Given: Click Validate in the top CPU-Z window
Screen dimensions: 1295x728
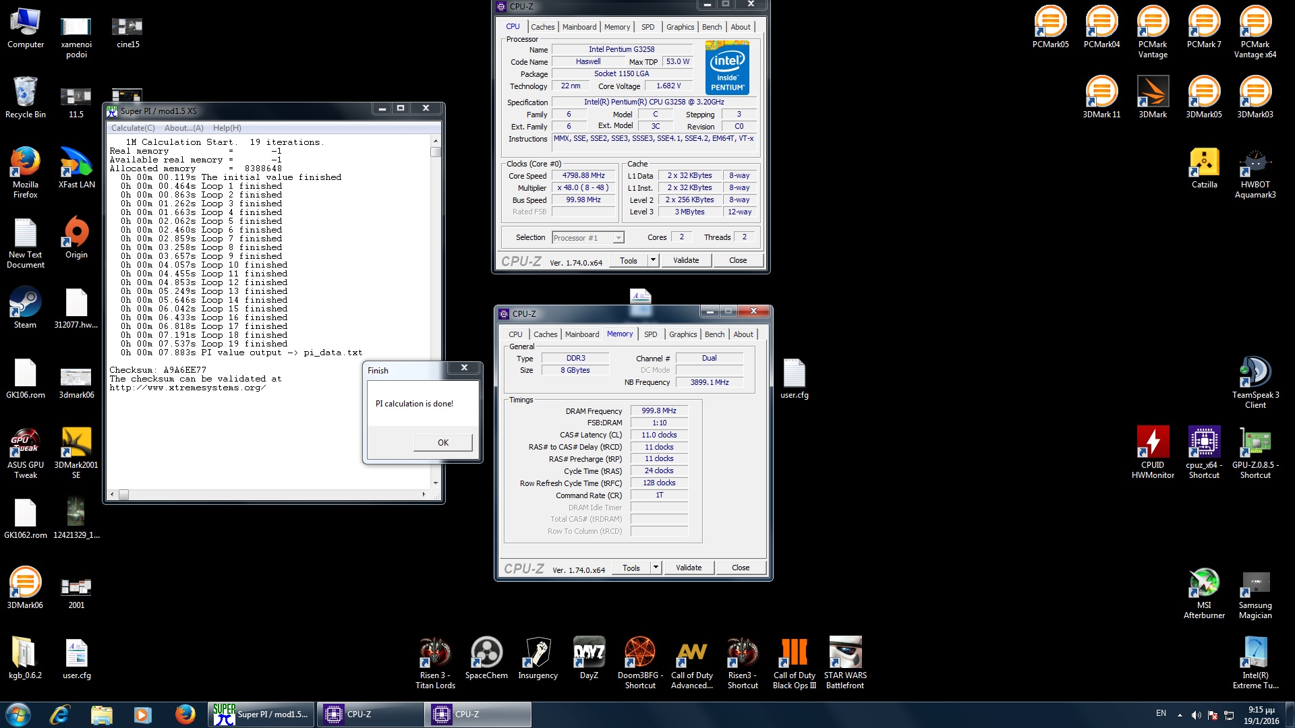Looking at the screenshot, I should point(686,260).
